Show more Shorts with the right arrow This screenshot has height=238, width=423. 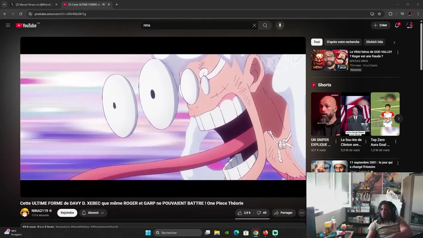(x=399, y=119)
